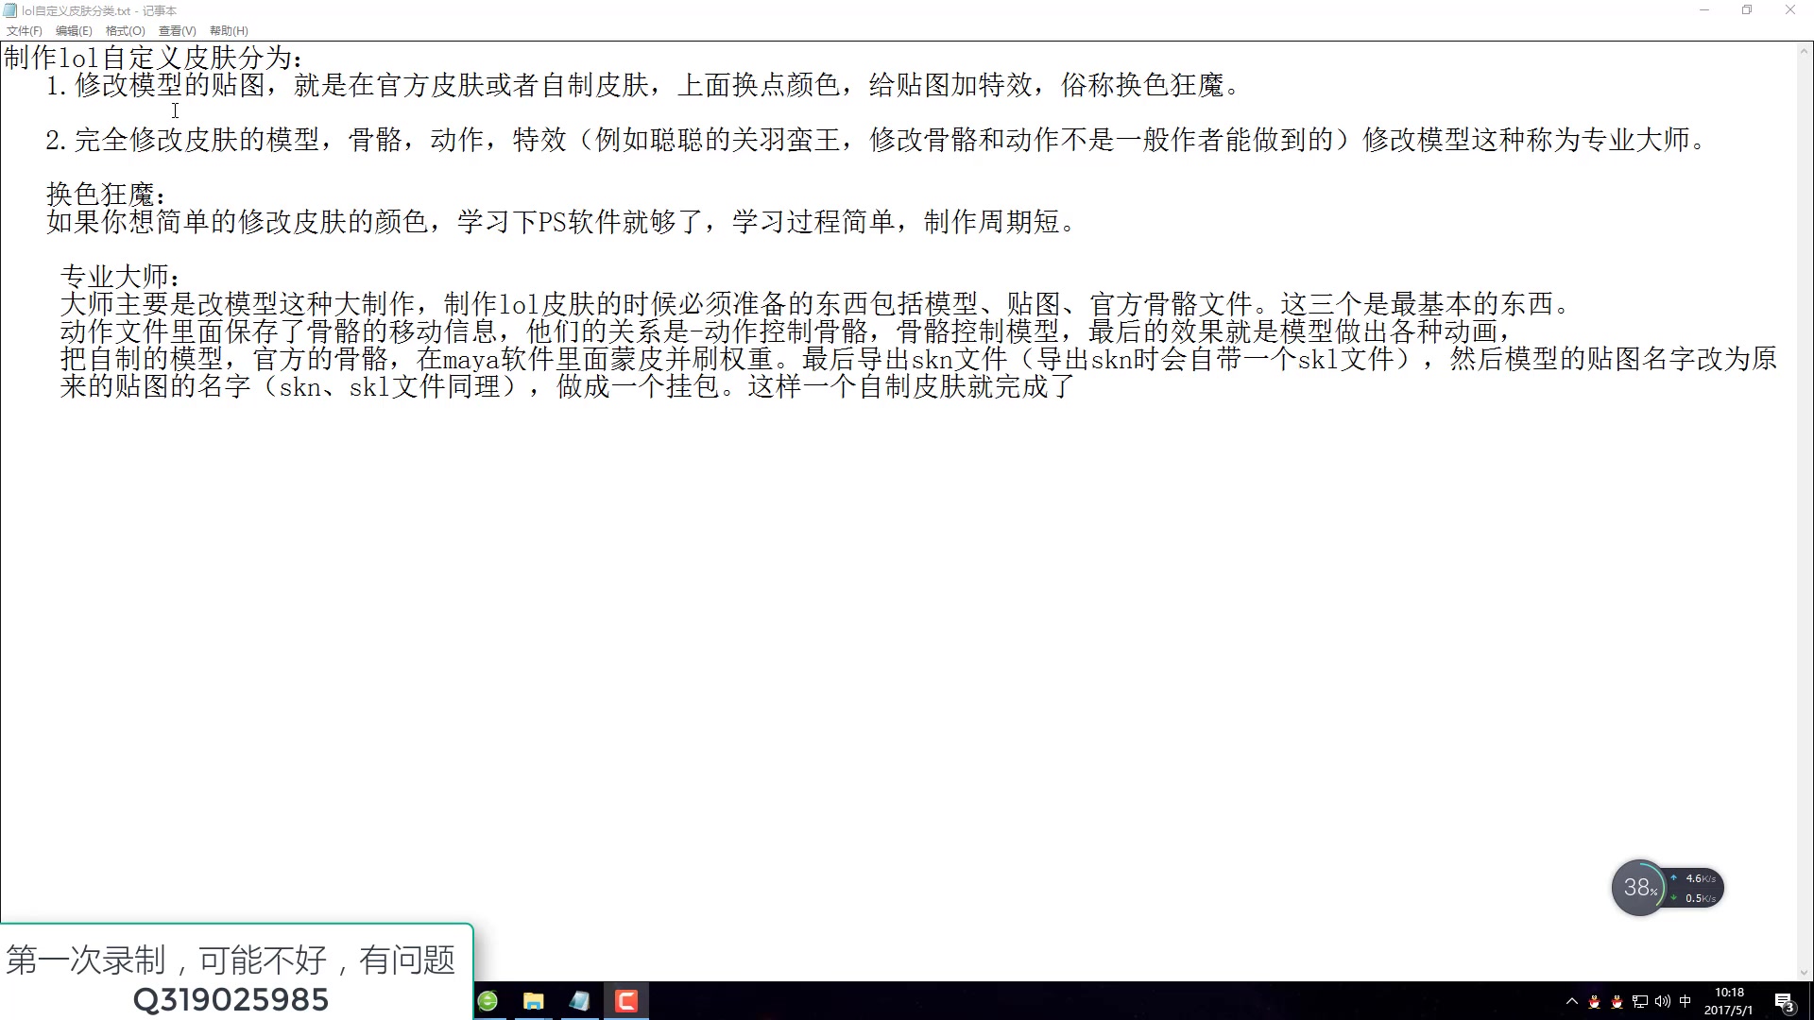Open the 格式(O) format menu
Viewport: 1814px width, 1020px height.
pyautogui.click(x=124, y=30)
